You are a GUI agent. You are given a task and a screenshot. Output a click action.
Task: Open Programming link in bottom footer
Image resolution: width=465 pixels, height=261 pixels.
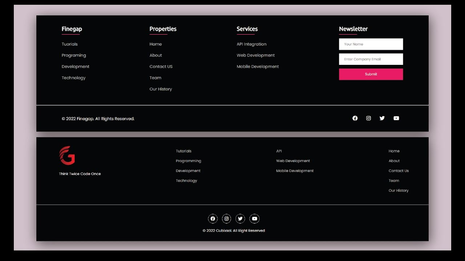pos(189,161)
